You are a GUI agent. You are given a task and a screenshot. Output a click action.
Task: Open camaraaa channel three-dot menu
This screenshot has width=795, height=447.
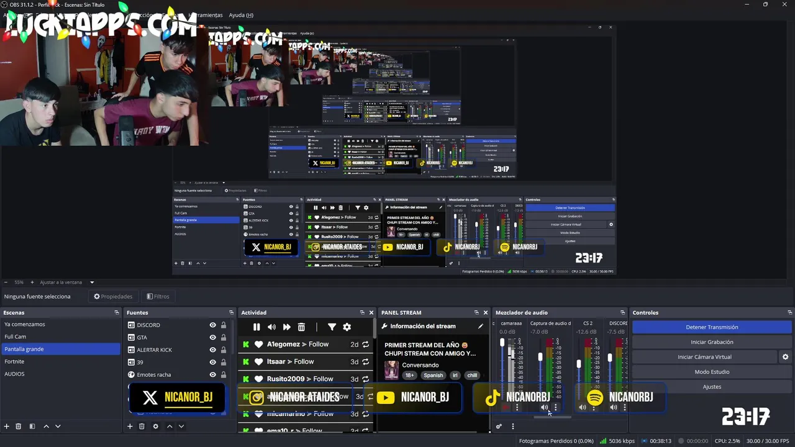(x=517, y=407)
